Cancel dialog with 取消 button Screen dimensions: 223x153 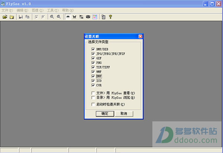124,114
